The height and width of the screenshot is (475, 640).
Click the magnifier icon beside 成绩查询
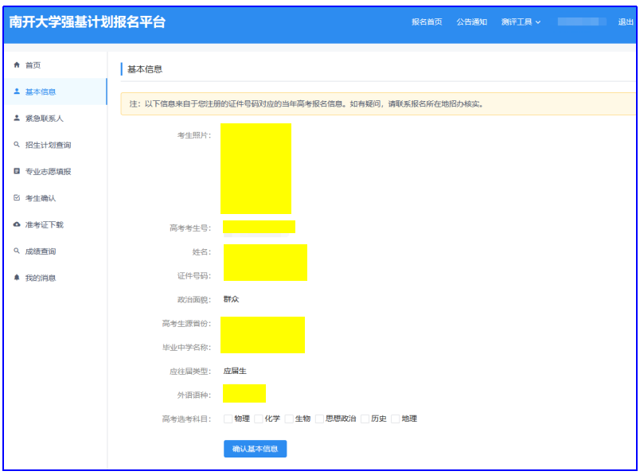[17, 251]
